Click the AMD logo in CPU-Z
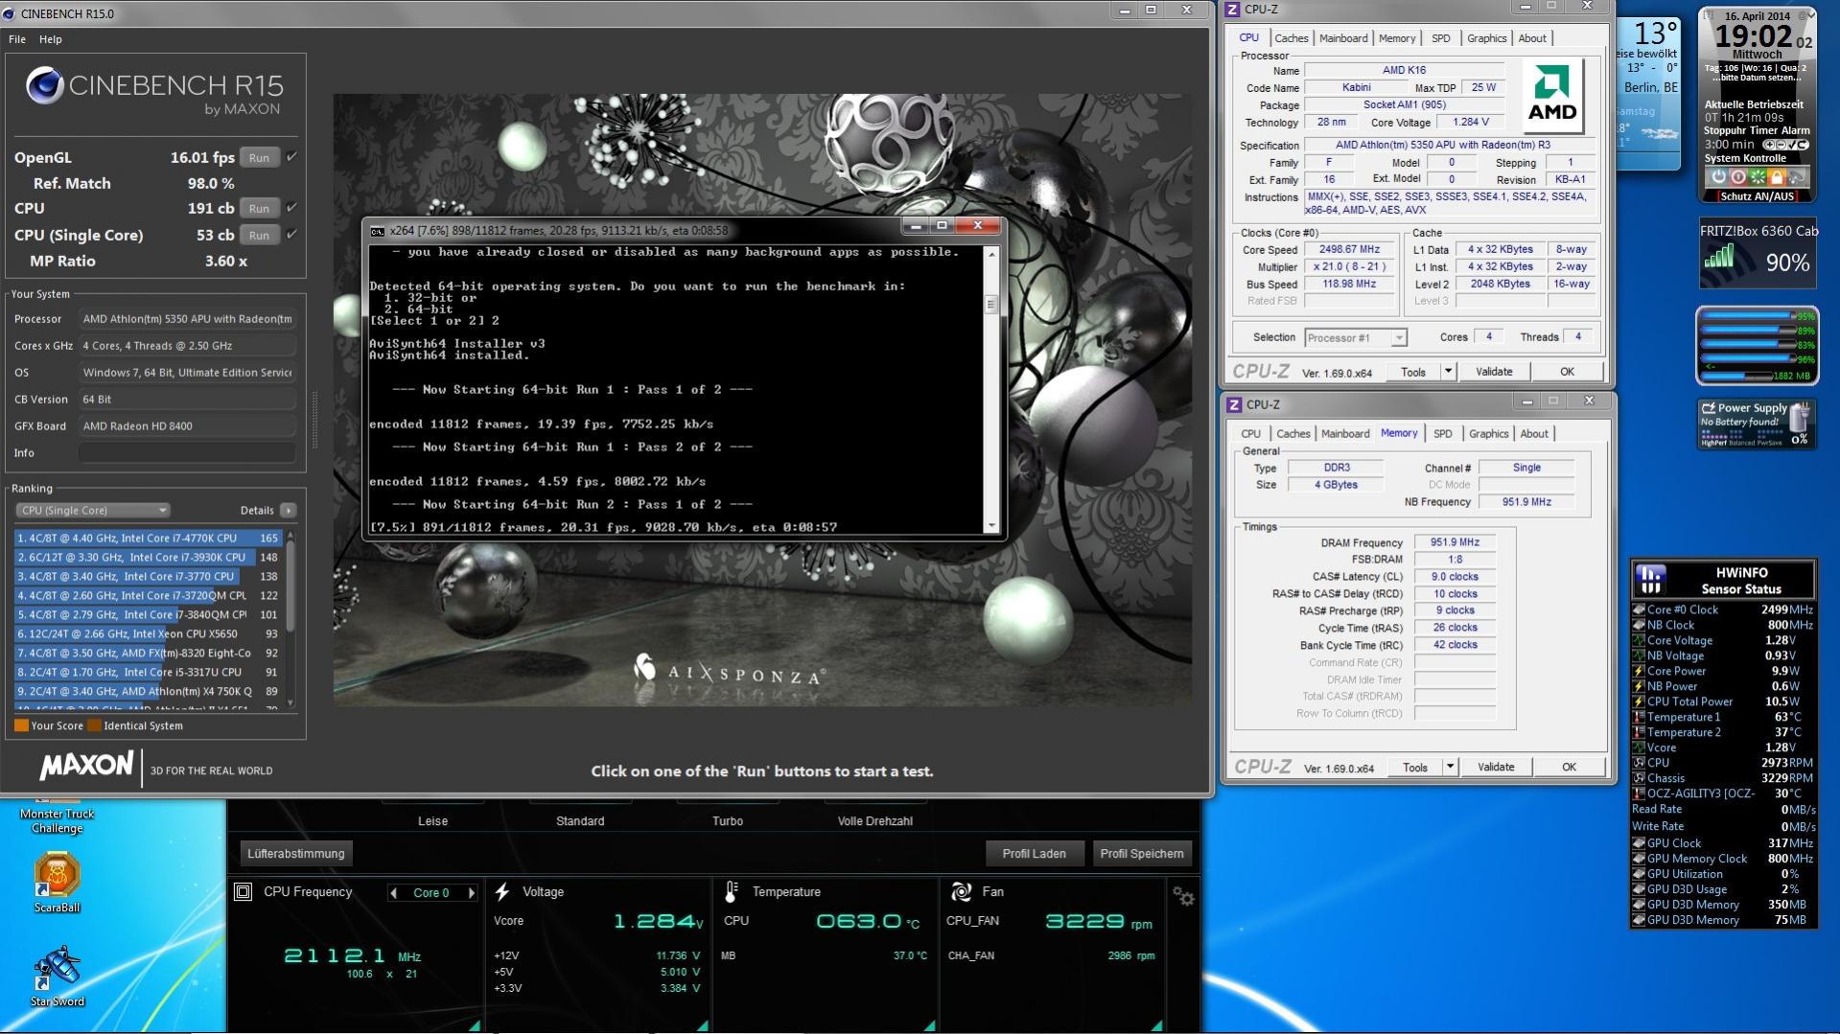1840x1034 pixels. [x=1551, y=95]
